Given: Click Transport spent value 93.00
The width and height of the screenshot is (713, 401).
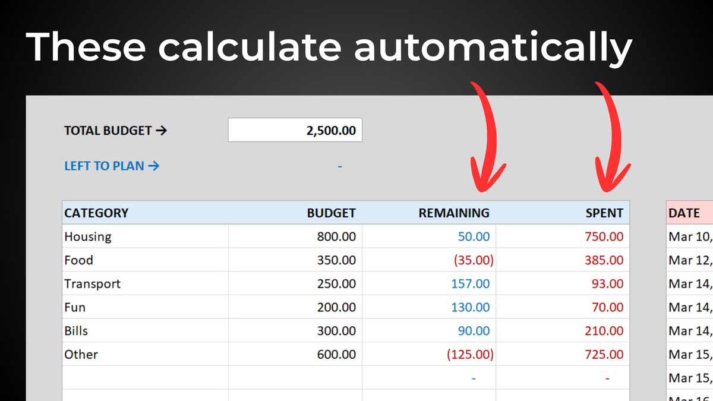Looking at the screenshot, I should coord(608,283).
